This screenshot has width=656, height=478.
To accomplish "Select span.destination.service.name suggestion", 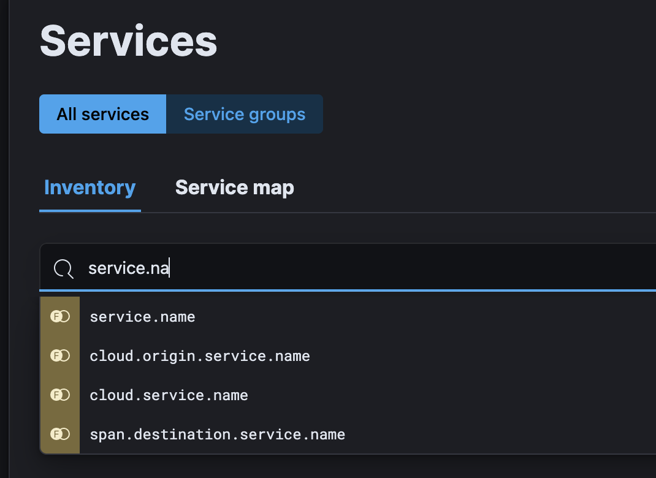I will point(348,434).
